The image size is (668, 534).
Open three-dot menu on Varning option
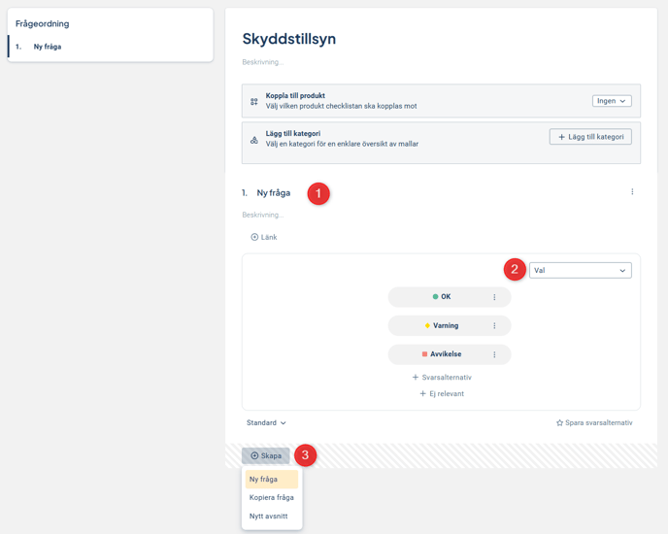pos(494,326)
